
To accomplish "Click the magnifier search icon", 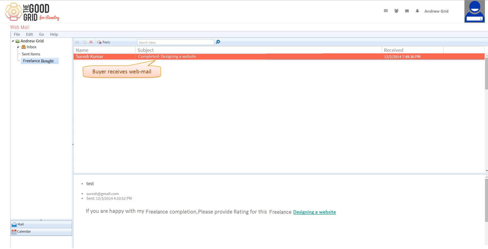I will point(218,42).
